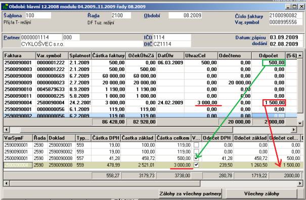Uncheck the checkbox in the 500,00 row
The height and width of the screenshot is (200, 306).
point(196,158)
